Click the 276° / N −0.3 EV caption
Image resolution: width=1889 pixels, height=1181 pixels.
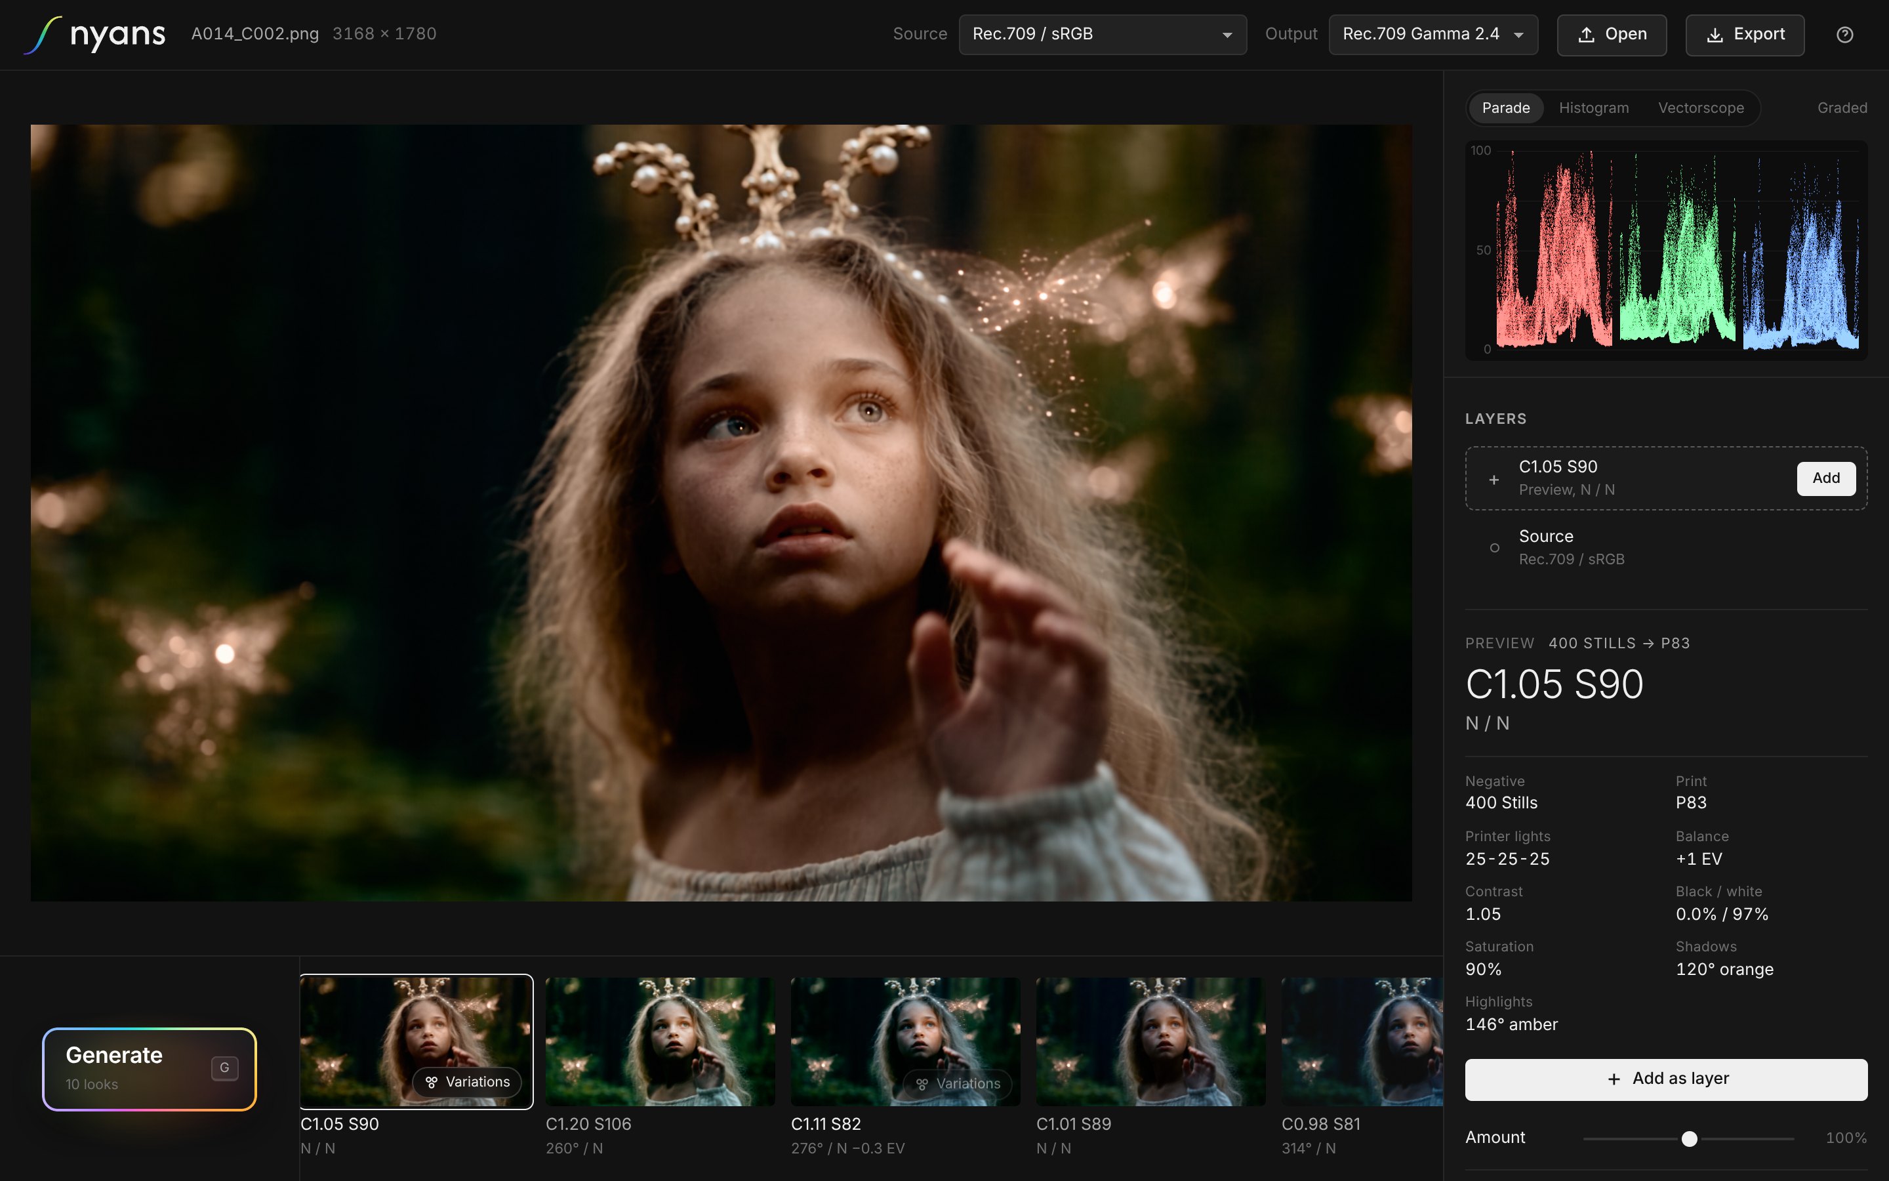[847, 1148]
